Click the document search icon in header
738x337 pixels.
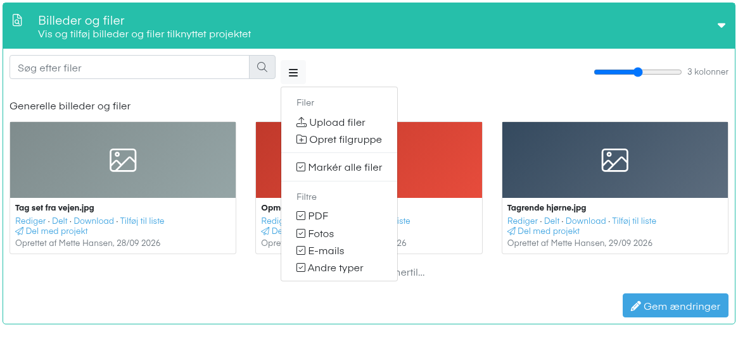(17, 20)
